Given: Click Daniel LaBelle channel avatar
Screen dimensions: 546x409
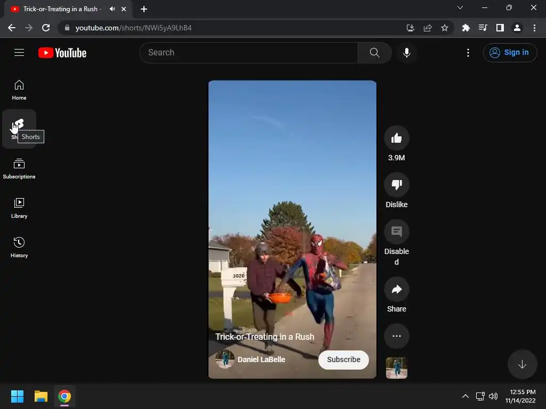Looking at the screenshot, I should click(224, 359).
